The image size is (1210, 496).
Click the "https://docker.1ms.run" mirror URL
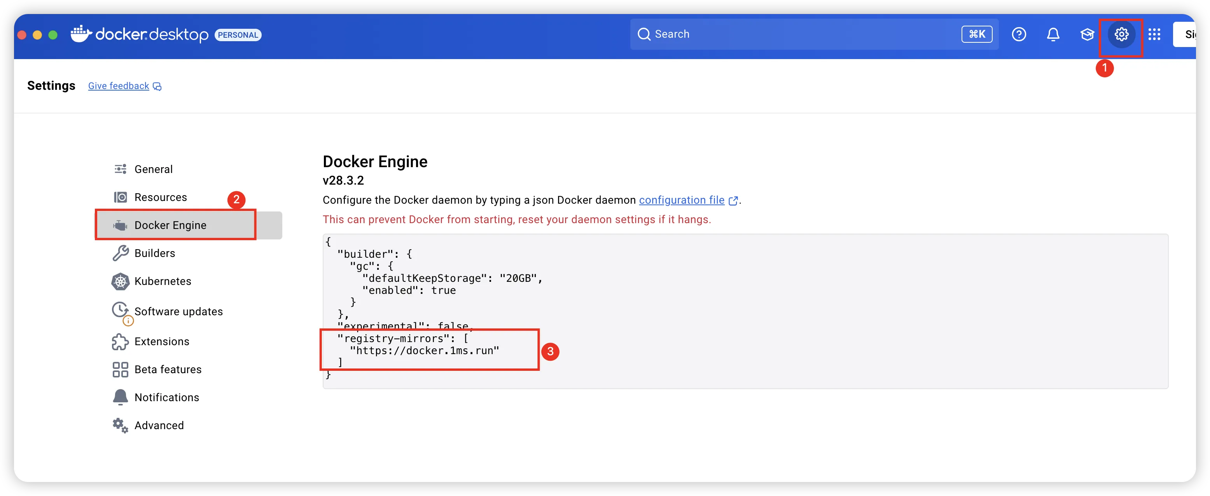pos(424,351)
